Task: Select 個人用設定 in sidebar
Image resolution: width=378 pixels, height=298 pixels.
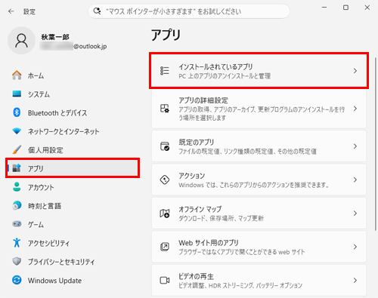Action: pyautogui.click(x=73, y=149)
